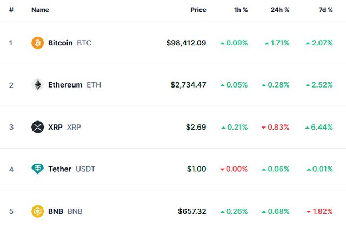The width and height of the screenshot is (346, 228).
Task: Click the Bitcoin orange logo icon
Action: tap(38, 43)
